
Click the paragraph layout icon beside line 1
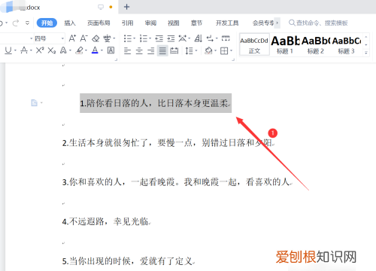coord(35,102)
